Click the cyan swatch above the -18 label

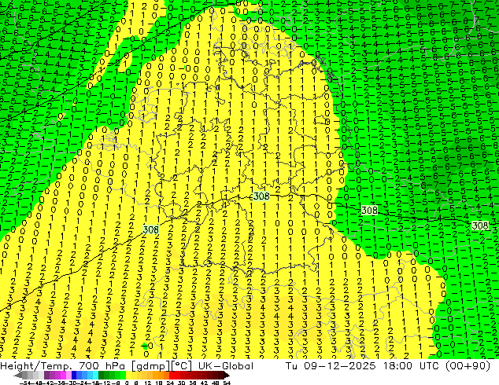click(95, 375)
